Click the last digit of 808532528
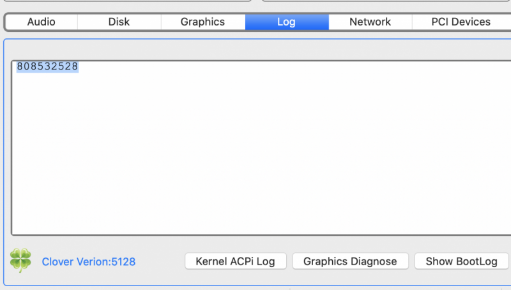511x290 pixels. (x=75, y=67)
